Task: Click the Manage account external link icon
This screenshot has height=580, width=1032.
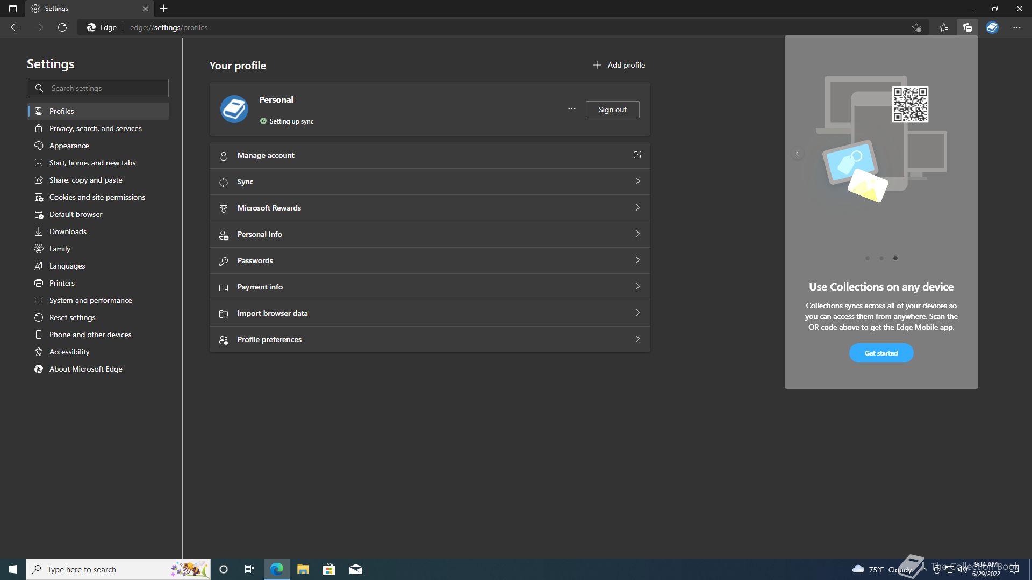Action: (637, 155)
